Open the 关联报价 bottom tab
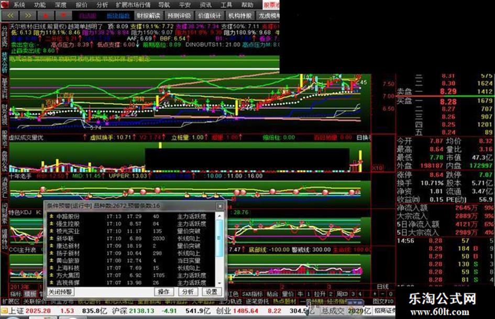This screenshot has height=319, width=495. point(35,301)
